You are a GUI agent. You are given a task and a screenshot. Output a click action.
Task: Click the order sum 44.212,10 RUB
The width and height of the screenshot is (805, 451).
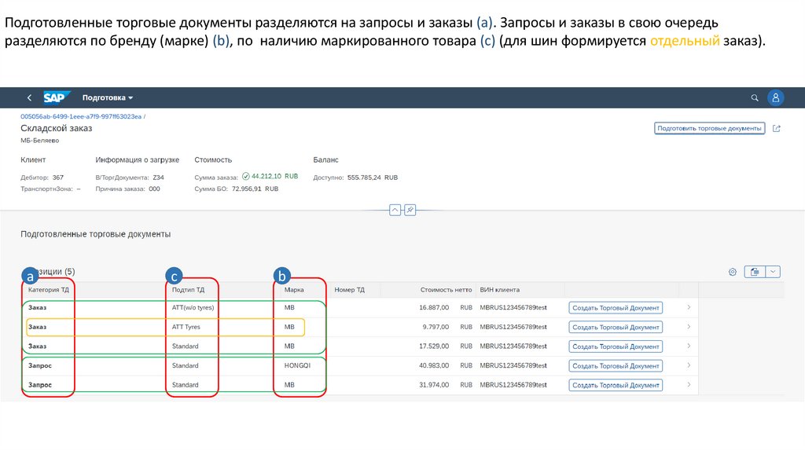[274, 176]
